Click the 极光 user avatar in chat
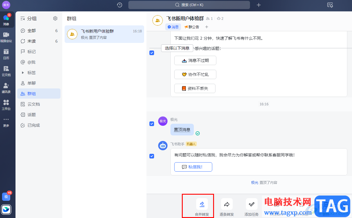 (x=163, y=121)
